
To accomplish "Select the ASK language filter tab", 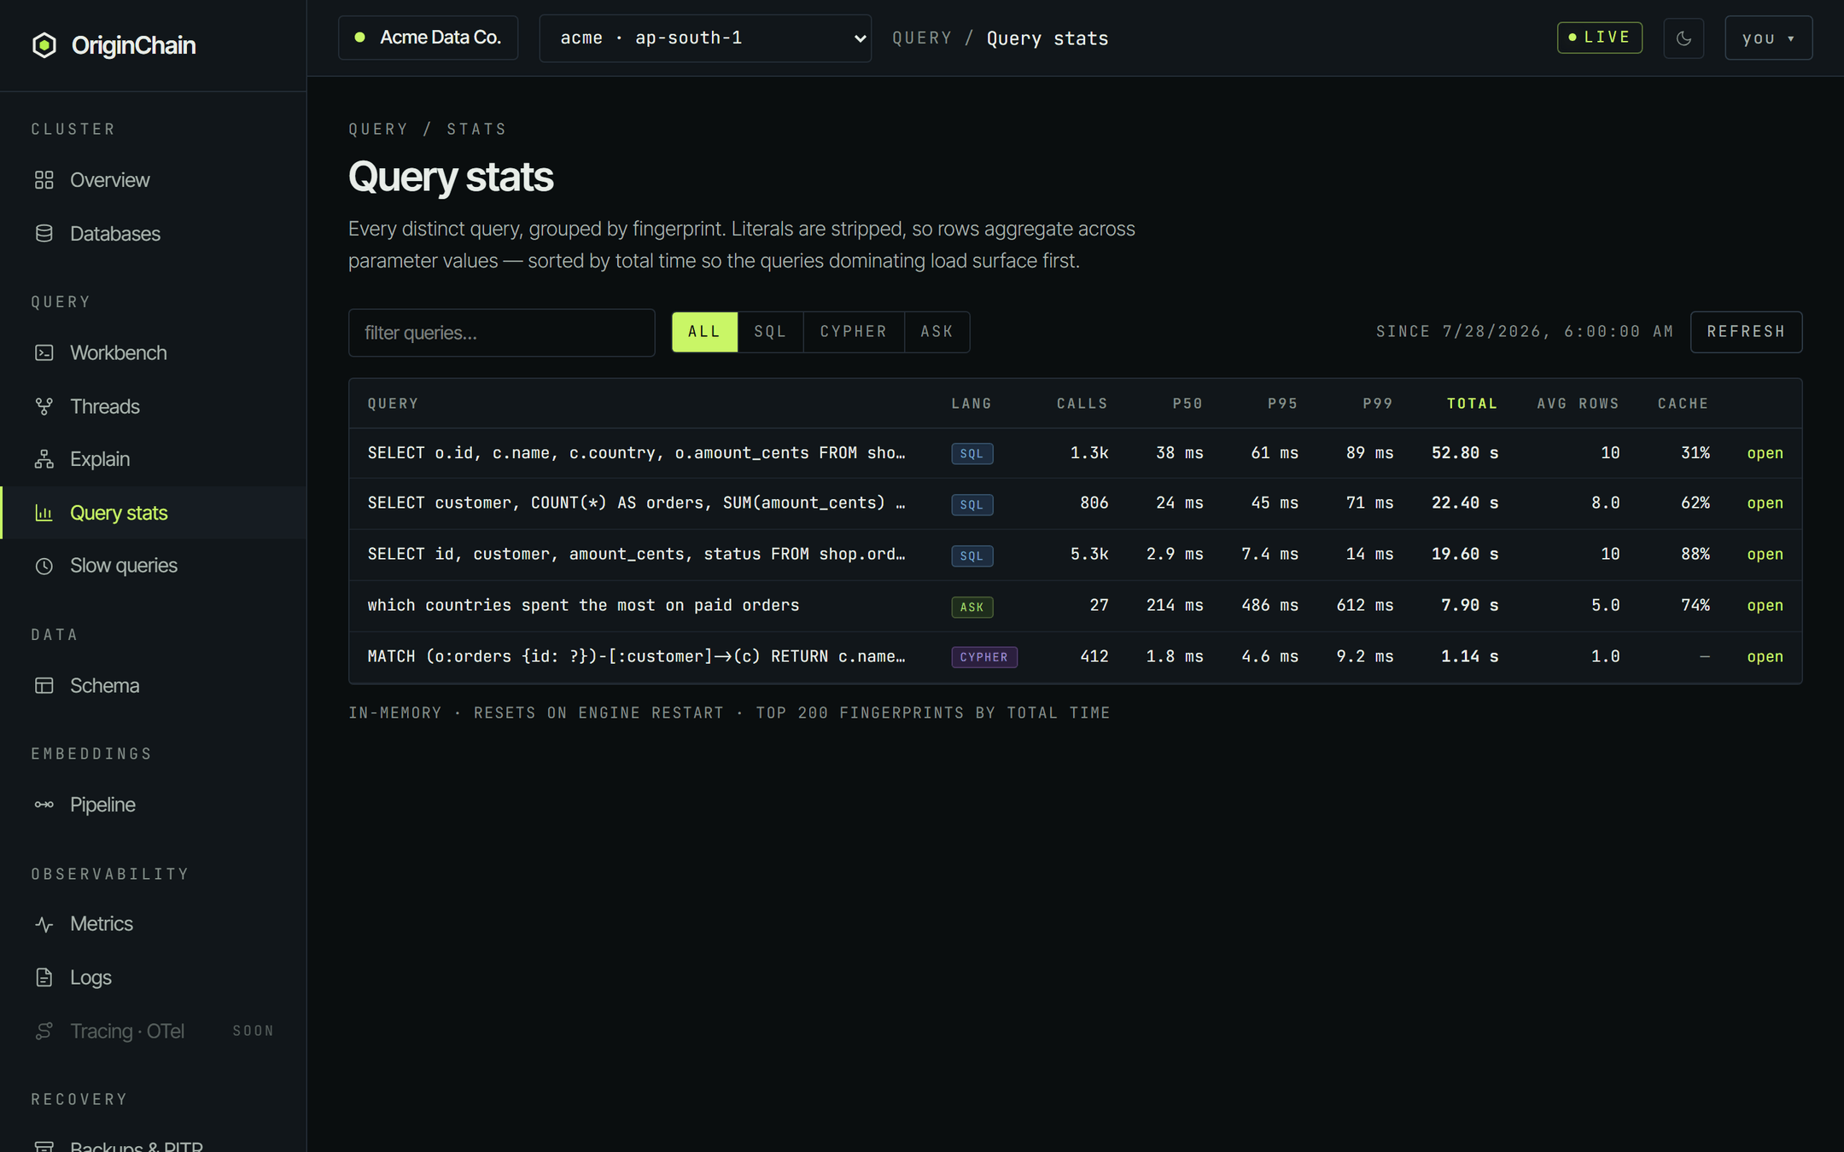I will tap(937, 332).
